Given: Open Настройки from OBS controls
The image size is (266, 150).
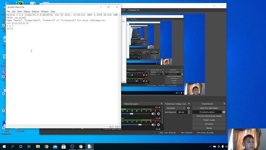Looking at the screenshot, I should [x=209, y=124].
